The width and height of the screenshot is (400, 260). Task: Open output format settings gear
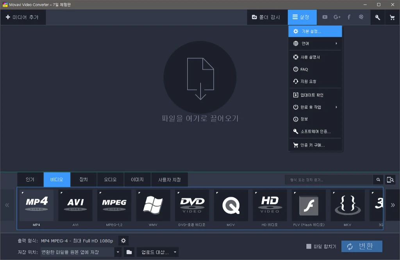coord(123,241)
